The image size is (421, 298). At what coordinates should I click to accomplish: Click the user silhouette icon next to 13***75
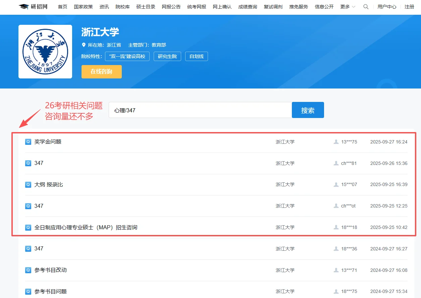coord(336,142)
